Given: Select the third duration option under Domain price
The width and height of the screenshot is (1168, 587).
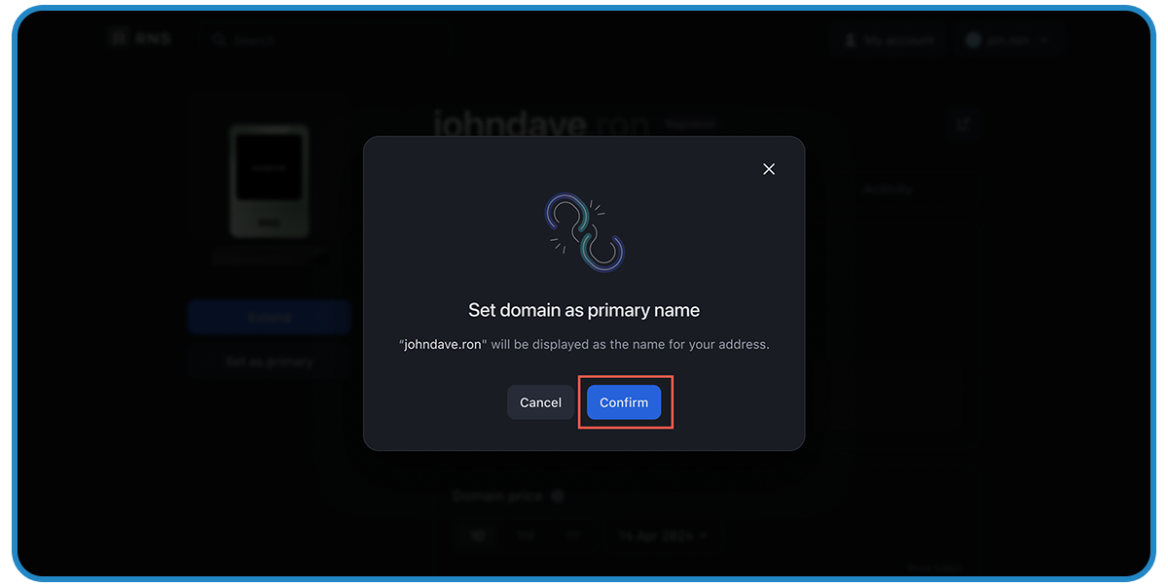Looking at the screenshot, I should [x=574, y=535].
